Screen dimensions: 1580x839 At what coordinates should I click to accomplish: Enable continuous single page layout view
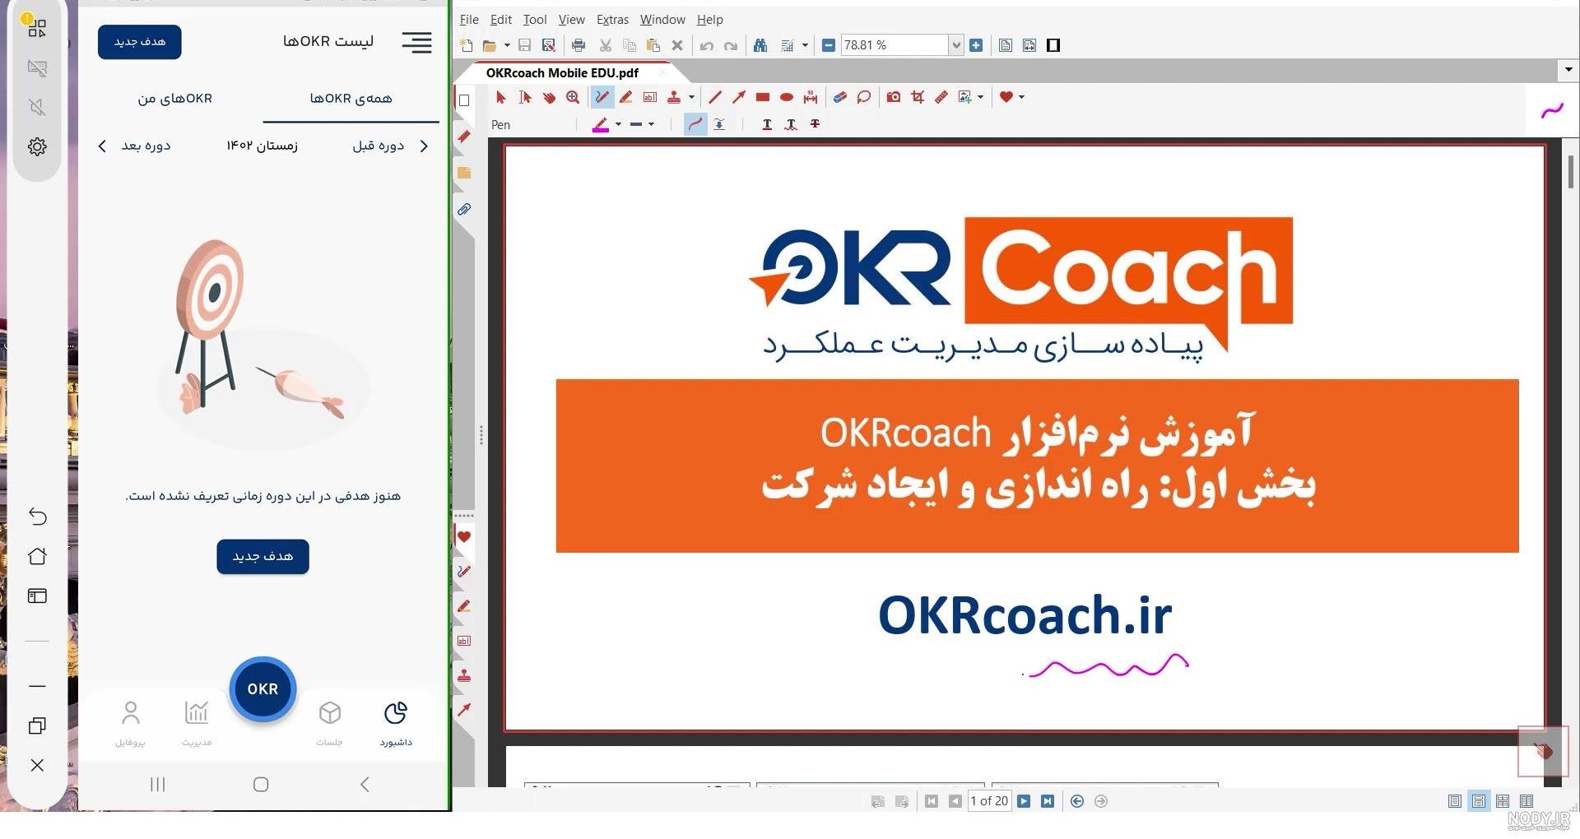(1479, 801)
